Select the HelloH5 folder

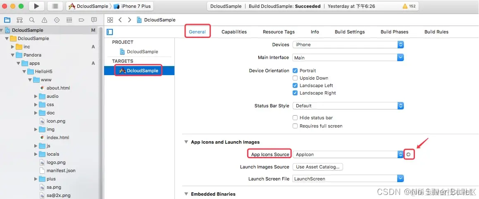pyautogui.click(x=40, y=71)
